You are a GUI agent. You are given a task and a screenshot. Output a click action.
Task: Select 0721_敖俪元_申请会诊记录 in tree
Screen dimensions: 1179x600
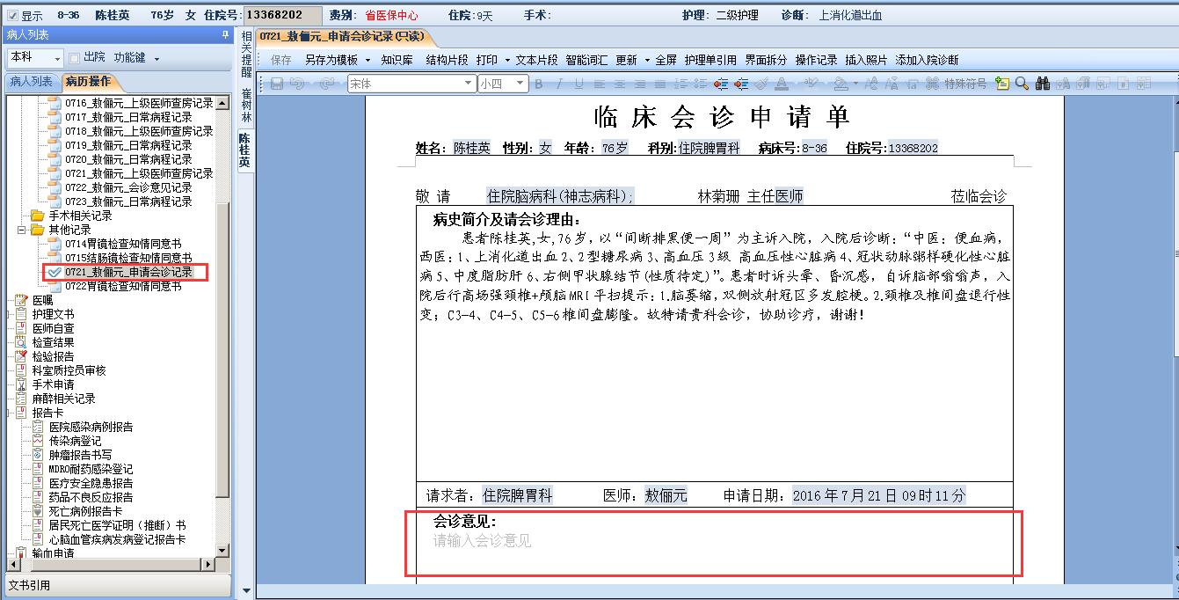pyautogui.click(x=128, y=272)
